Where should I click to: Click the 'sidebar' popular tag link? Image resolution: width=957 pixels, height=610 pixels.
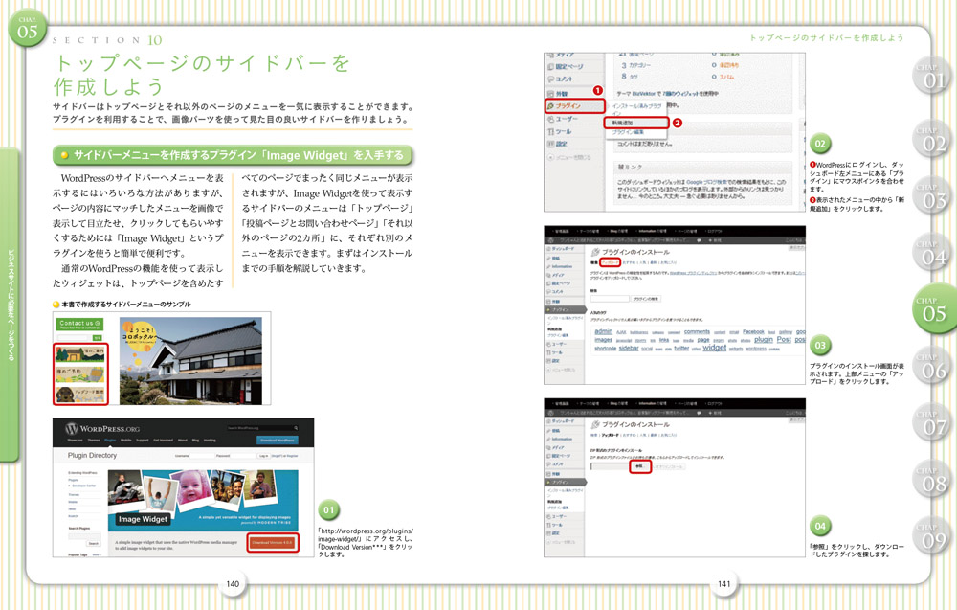tap(629, 348)
